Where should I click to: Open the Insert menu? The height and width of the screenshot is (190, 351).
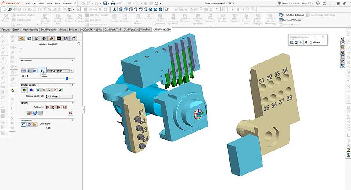[x=49, y=3]
